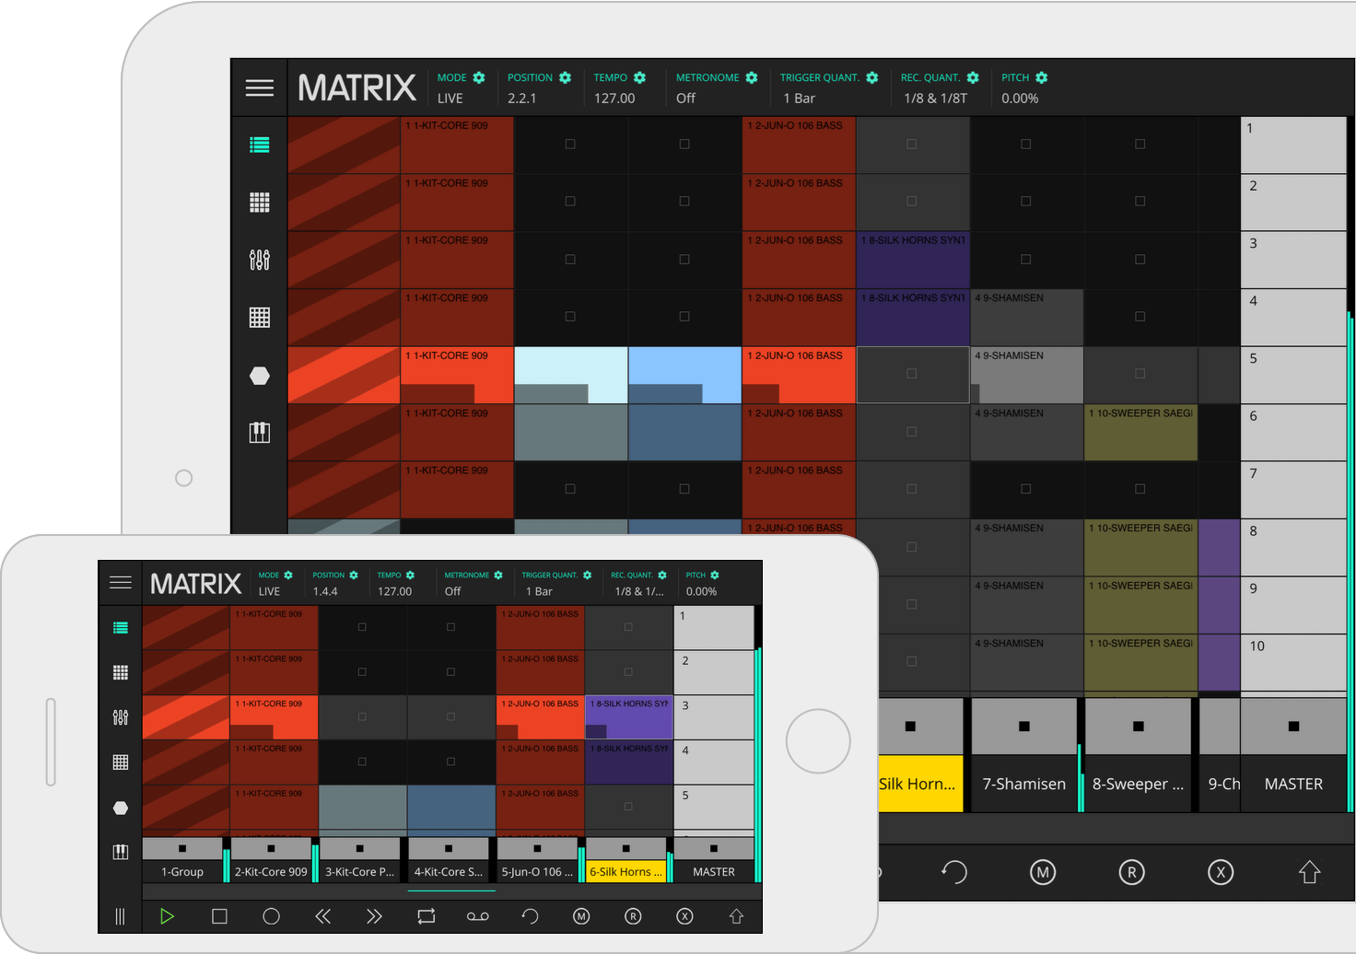The height and width of the screenshot is (954, 1356).
Task: Select mixer faders icon in phone sidebar
Action: [121, 717]
